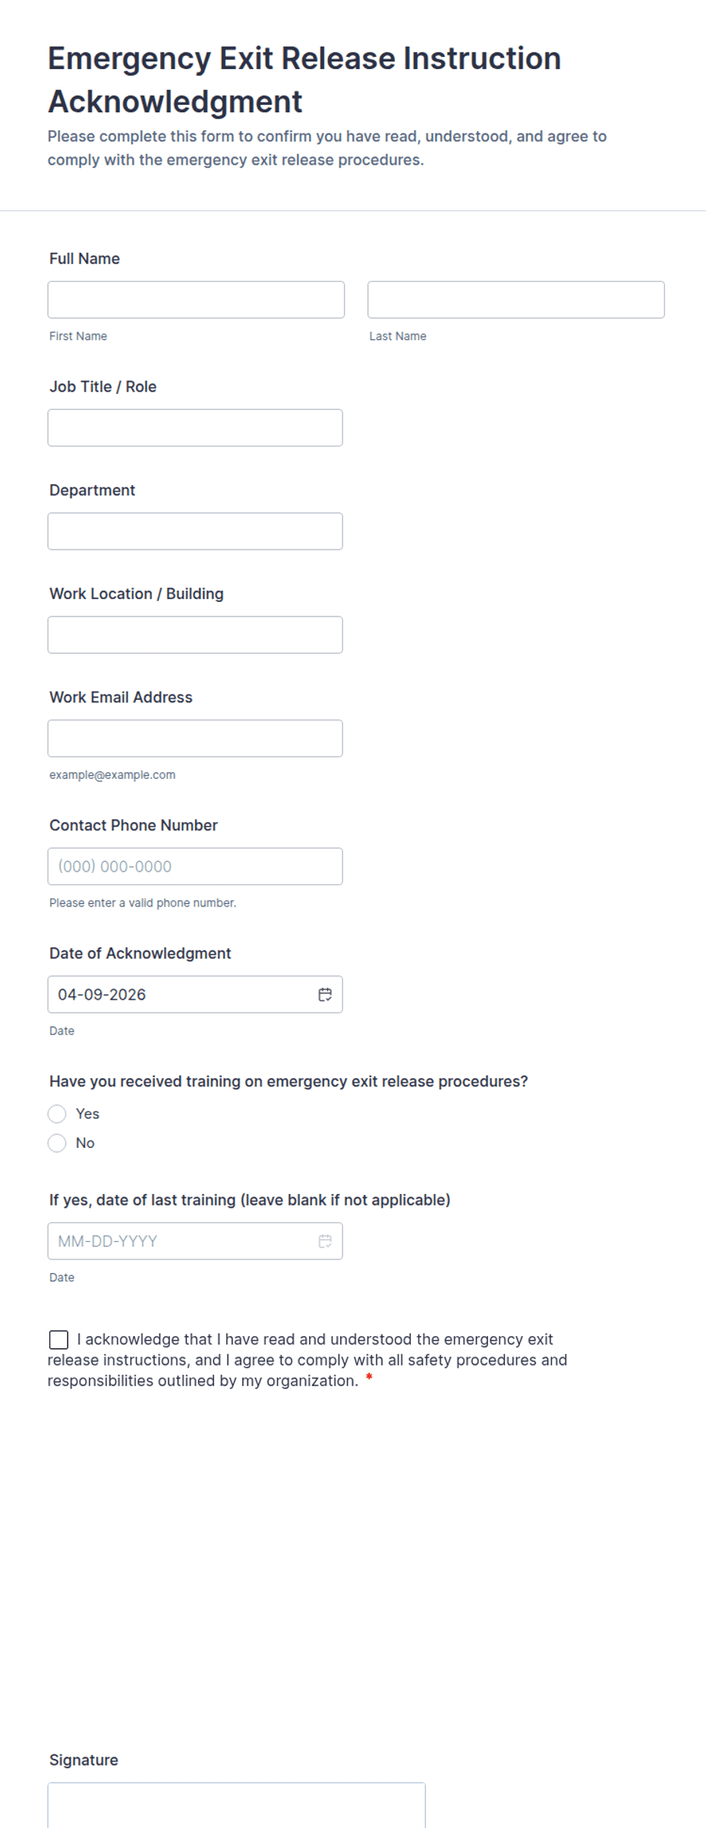Focus the Contact Phone Number field

click(195, 866)
